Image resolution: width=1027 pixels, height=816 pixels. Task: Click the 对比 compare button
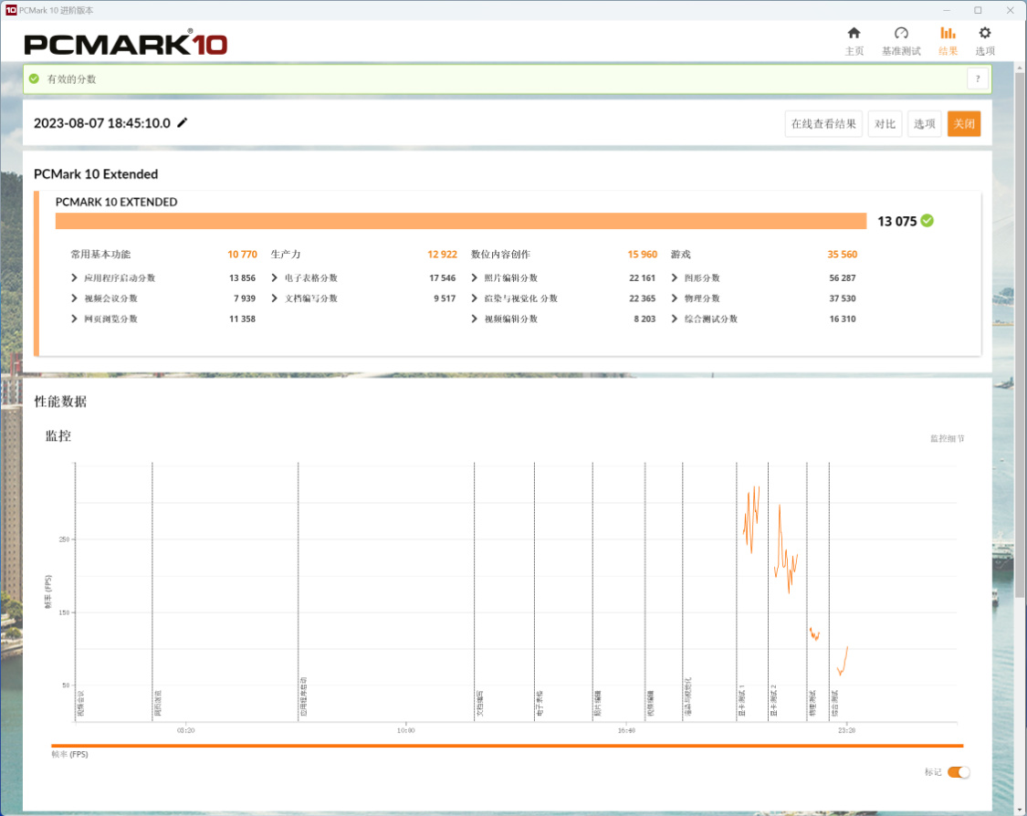(885, 124)
